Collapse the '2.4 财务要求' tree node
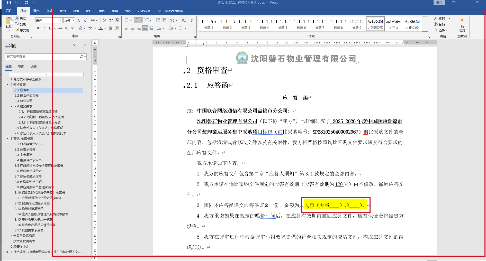This screenshot has width=486, height=261. pyautogui.click(x=11, y=106)
